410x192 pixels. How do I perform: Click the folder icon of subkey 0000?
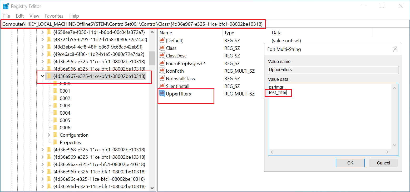point(55,83)
